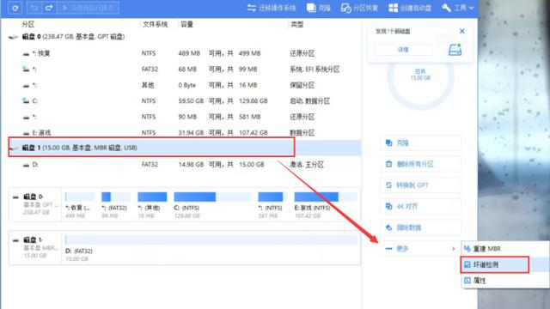Collapse 磁盘 0 in the disk map
Image resolution: width=550 pixels, height=309 pixels.
pyautogui.click(x=15, y=197)
